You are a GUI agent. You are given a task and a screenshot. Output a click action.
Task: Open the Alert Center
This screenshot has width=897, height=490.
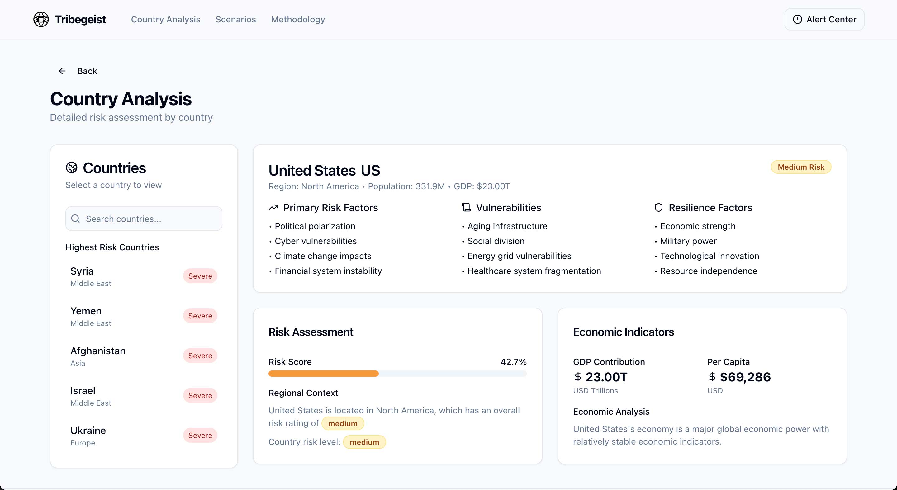coord(824,19)
